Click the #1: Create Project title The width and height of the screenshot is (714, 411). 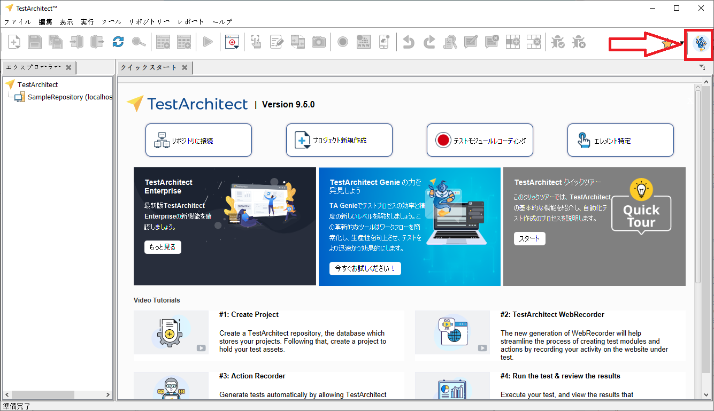pos(249,315)
